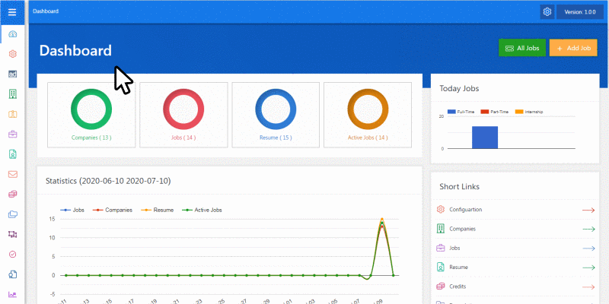Open the purple line-chart reports sidebar icon
This screenshot has height=304, width=609.
click(x=12, y=295)
